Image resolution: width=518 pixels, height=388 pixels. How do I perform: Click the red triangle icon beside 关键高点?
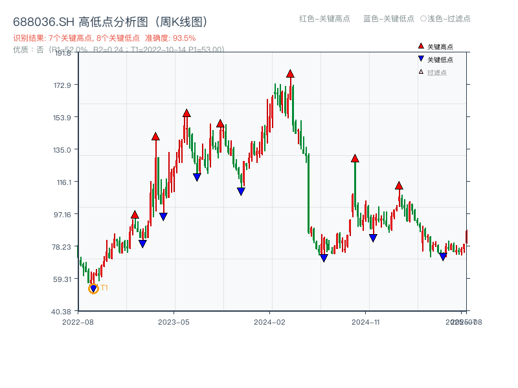click(x=420, y=46)
